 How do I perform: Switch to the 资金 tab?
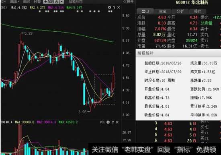click(163, 11)
